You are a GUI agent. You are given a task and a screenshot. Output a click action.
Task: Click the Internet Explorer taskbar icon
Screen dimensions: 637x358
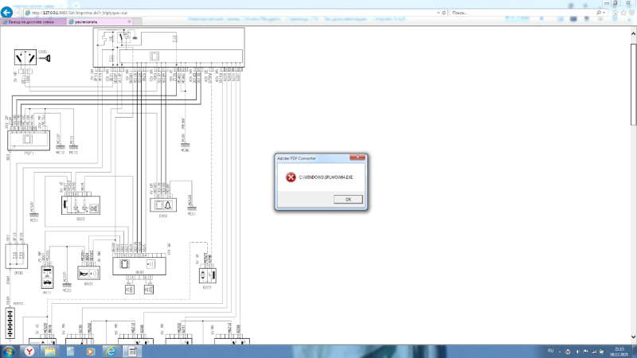111,350
